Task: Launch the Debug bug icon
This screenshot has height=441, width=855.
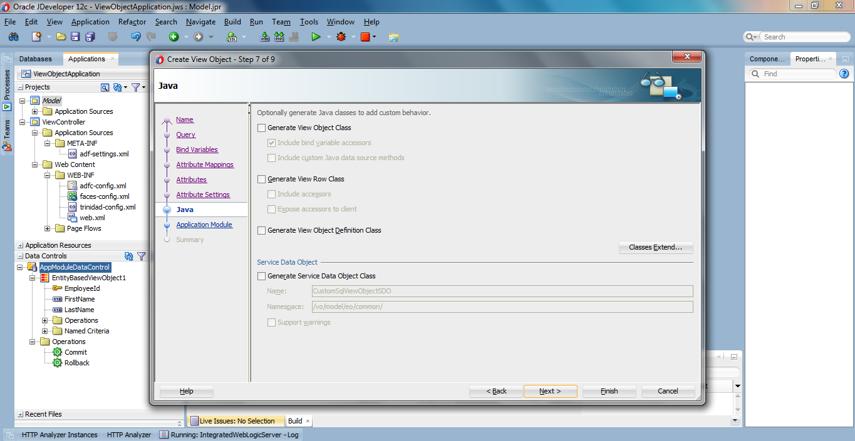Action: click(341, 36)
